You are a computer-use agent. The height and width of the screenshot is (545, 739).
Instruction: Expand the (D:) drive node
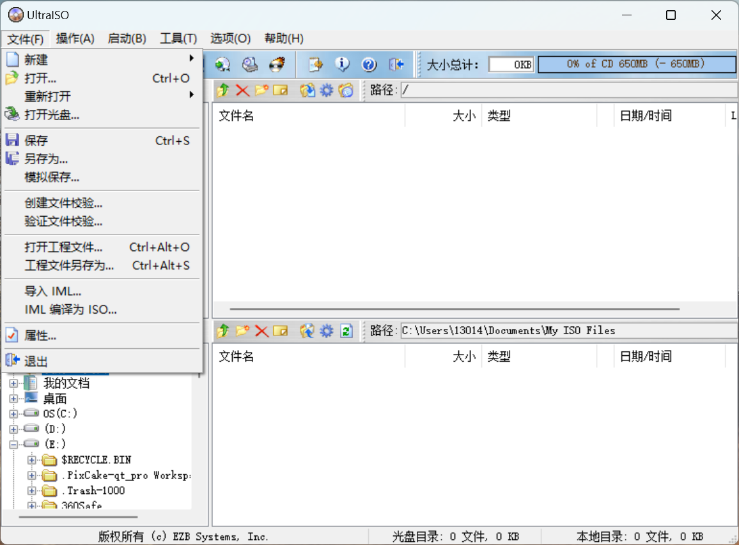[13, 429]
